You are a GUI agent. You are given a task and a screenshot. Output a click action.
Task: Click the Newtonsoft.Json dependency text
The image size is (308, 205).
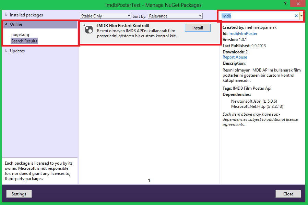point(254,101)
